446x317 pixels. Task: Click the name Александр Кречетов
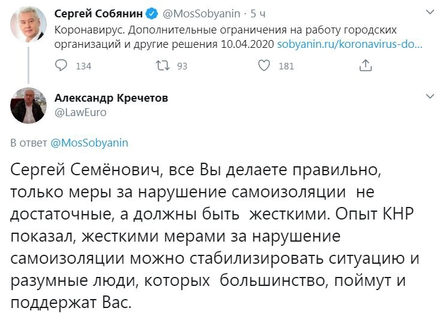(x=110, y=97)
